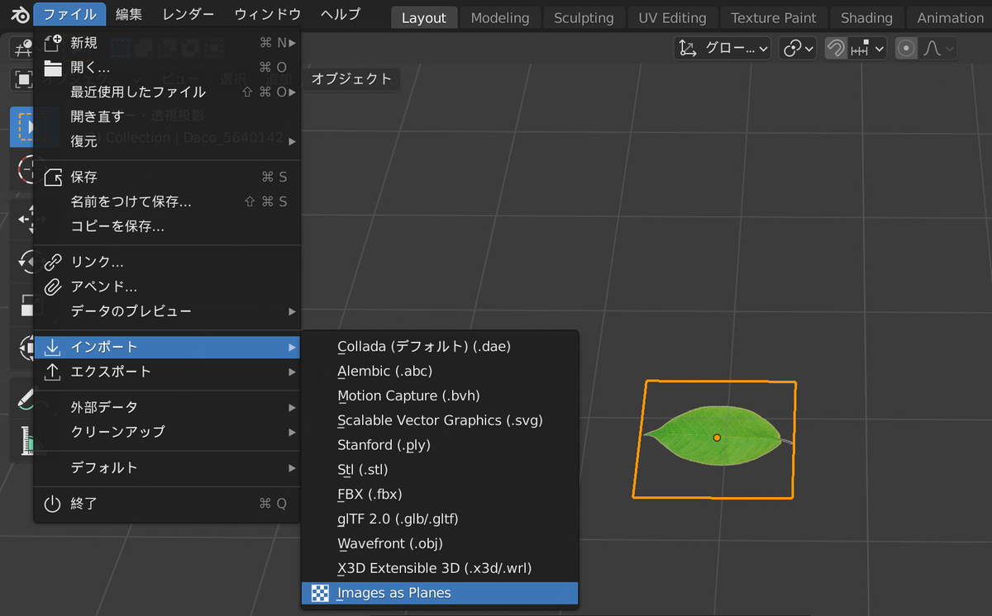Import Collada (デフォルト) (.dae) file
The image size is (992, 616).
tap(440, 346)
